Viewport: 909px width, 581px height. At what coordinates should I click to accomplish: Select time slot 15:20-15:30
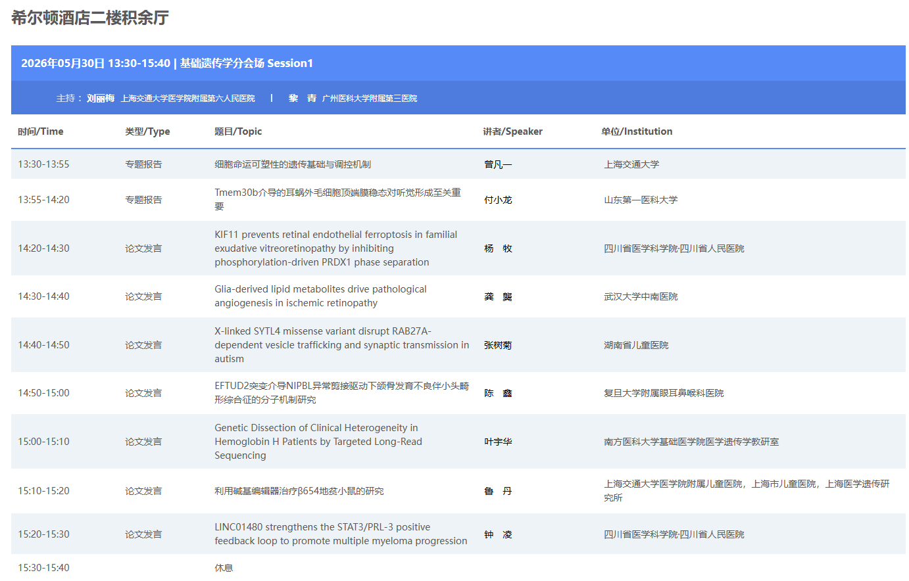click(43, 534)
